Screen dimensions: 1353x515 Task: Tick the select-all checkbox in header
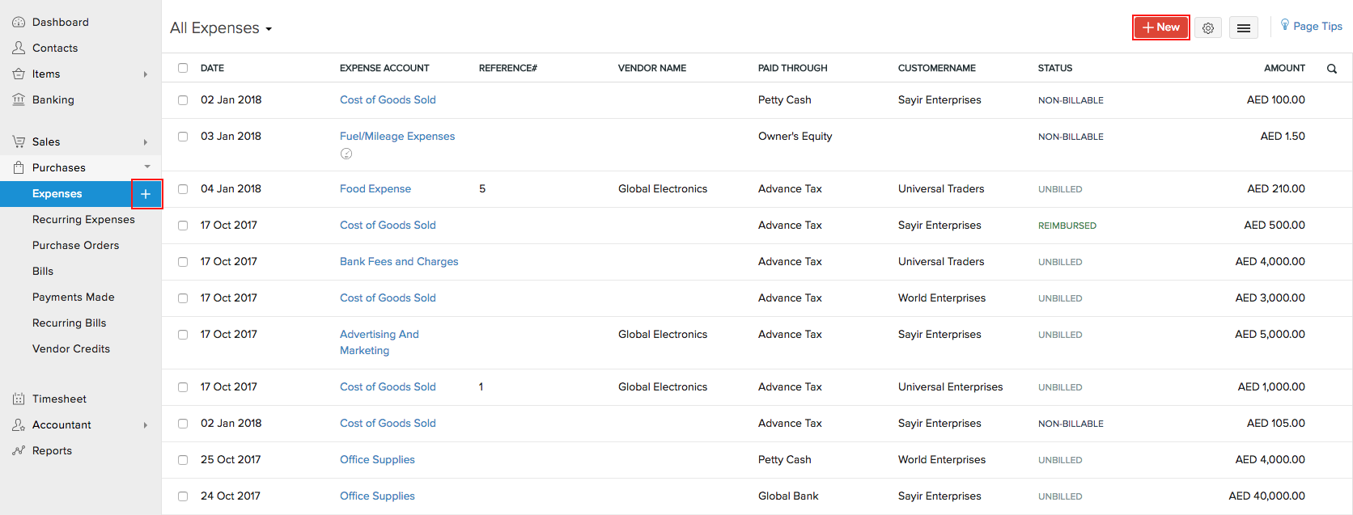coord(183,68)
